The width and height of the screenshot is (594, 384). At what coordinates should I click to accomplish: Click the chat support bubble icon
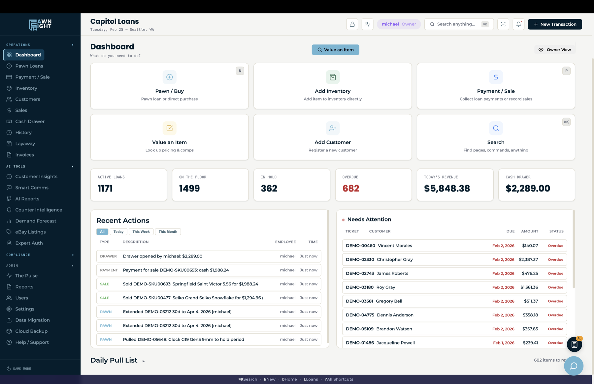tap(574, 366)
